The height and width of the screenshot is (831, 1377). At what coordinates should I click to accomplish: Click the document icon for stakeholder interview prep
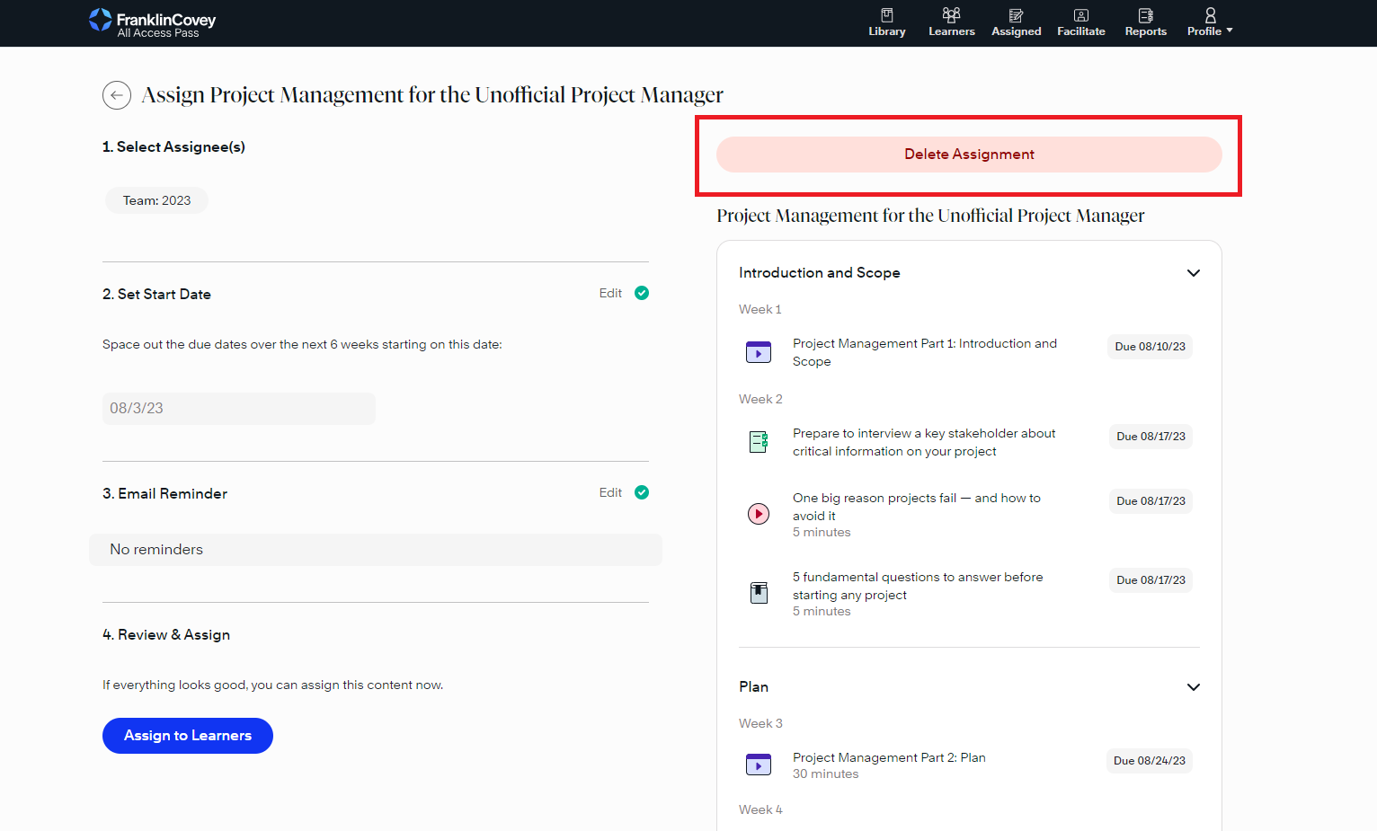[x=759, y=442]
